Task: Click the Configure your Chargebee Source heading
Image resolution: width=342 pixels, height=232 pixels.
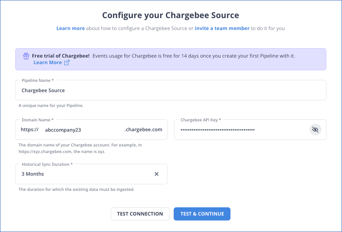Action: pyautogui.click(x=170, y=15)
